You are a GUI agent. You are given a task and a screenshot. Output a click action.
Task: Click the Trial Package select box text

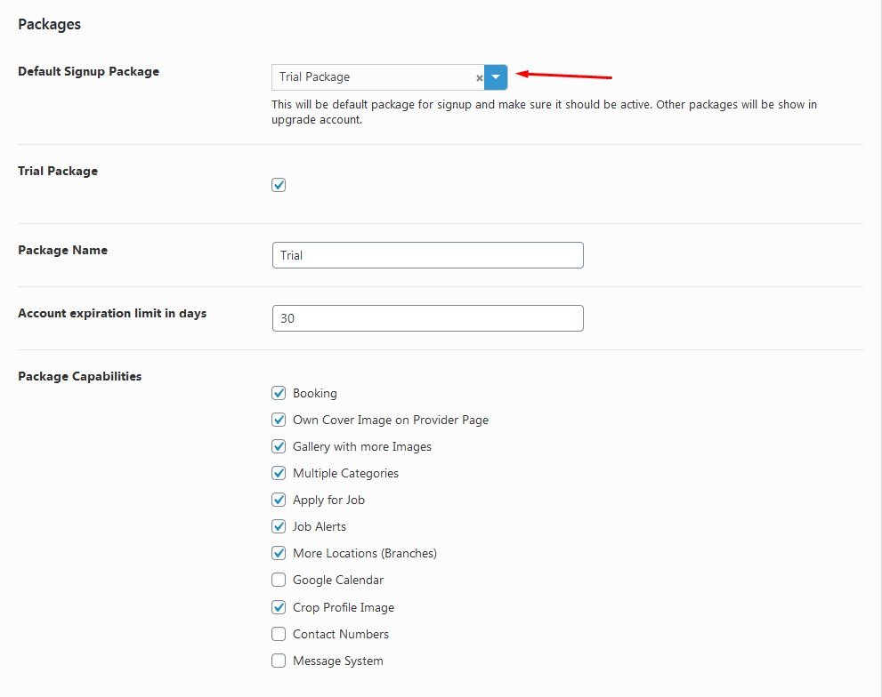(x=314, y=77)
